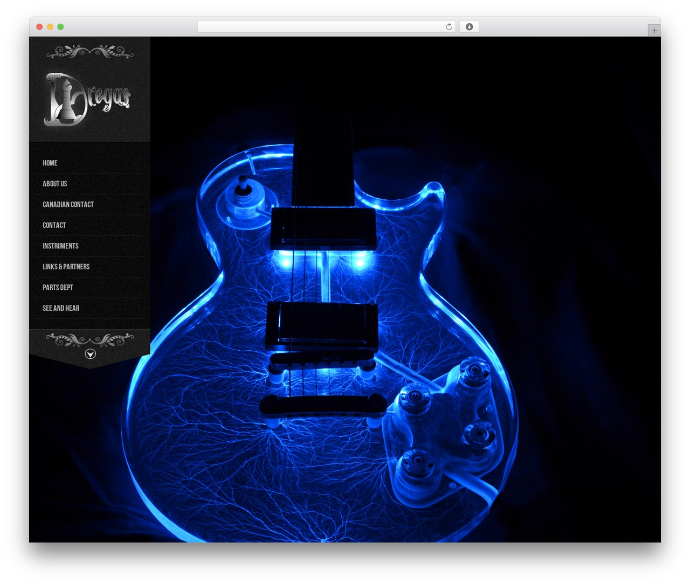Click the Dregas logo
Screen dimensions: 690x584
point(87,99)
